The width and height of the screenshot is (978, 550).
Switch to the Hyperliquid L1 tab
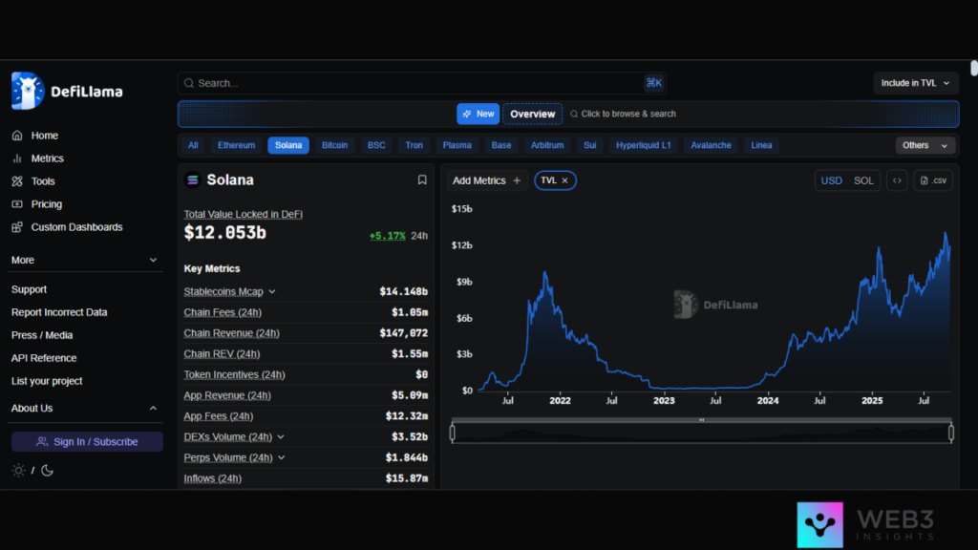pos(643,145)
